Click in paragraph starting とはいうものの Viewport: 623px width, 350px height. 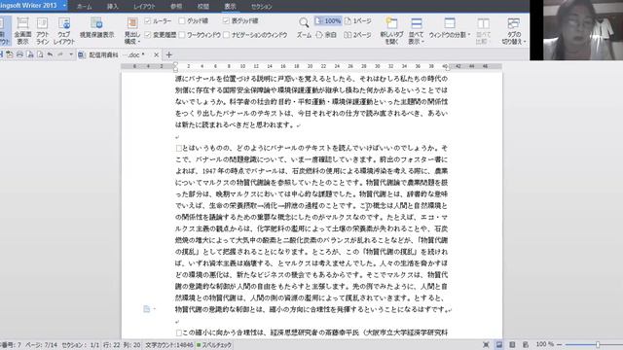pos(311,228)
